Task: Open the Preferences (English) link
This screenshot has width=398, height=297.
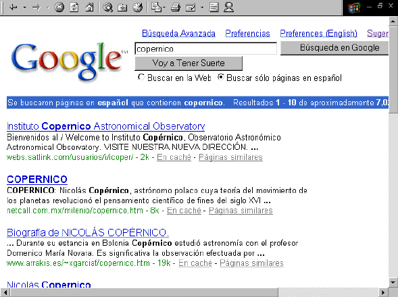Action: click(x=318, y=33)
